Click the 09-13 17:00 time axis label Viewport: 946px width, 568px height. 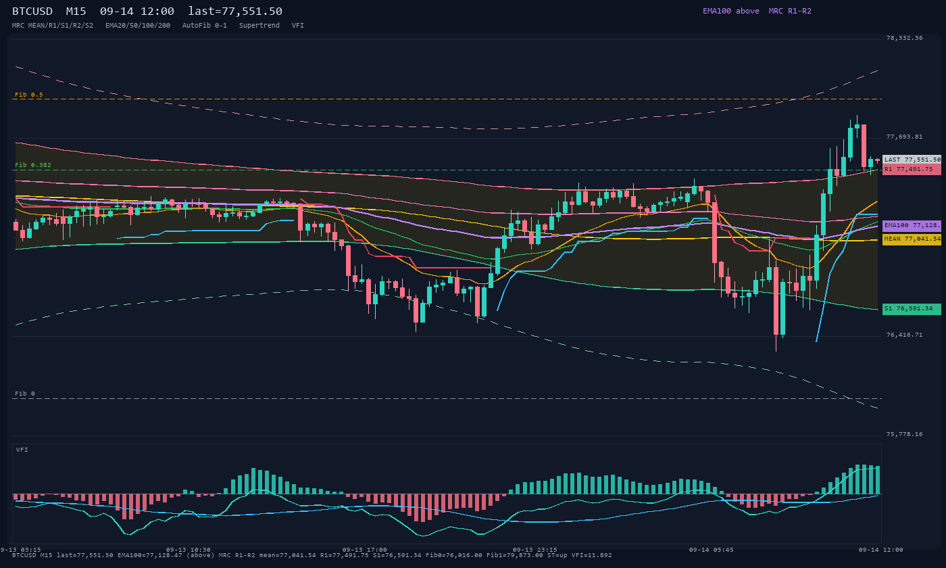pos(365,550)
